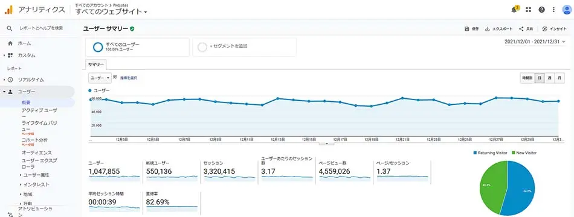Click the ページビュー数 4,559,026 tile

pyautogui.click(x=345, y=171)
